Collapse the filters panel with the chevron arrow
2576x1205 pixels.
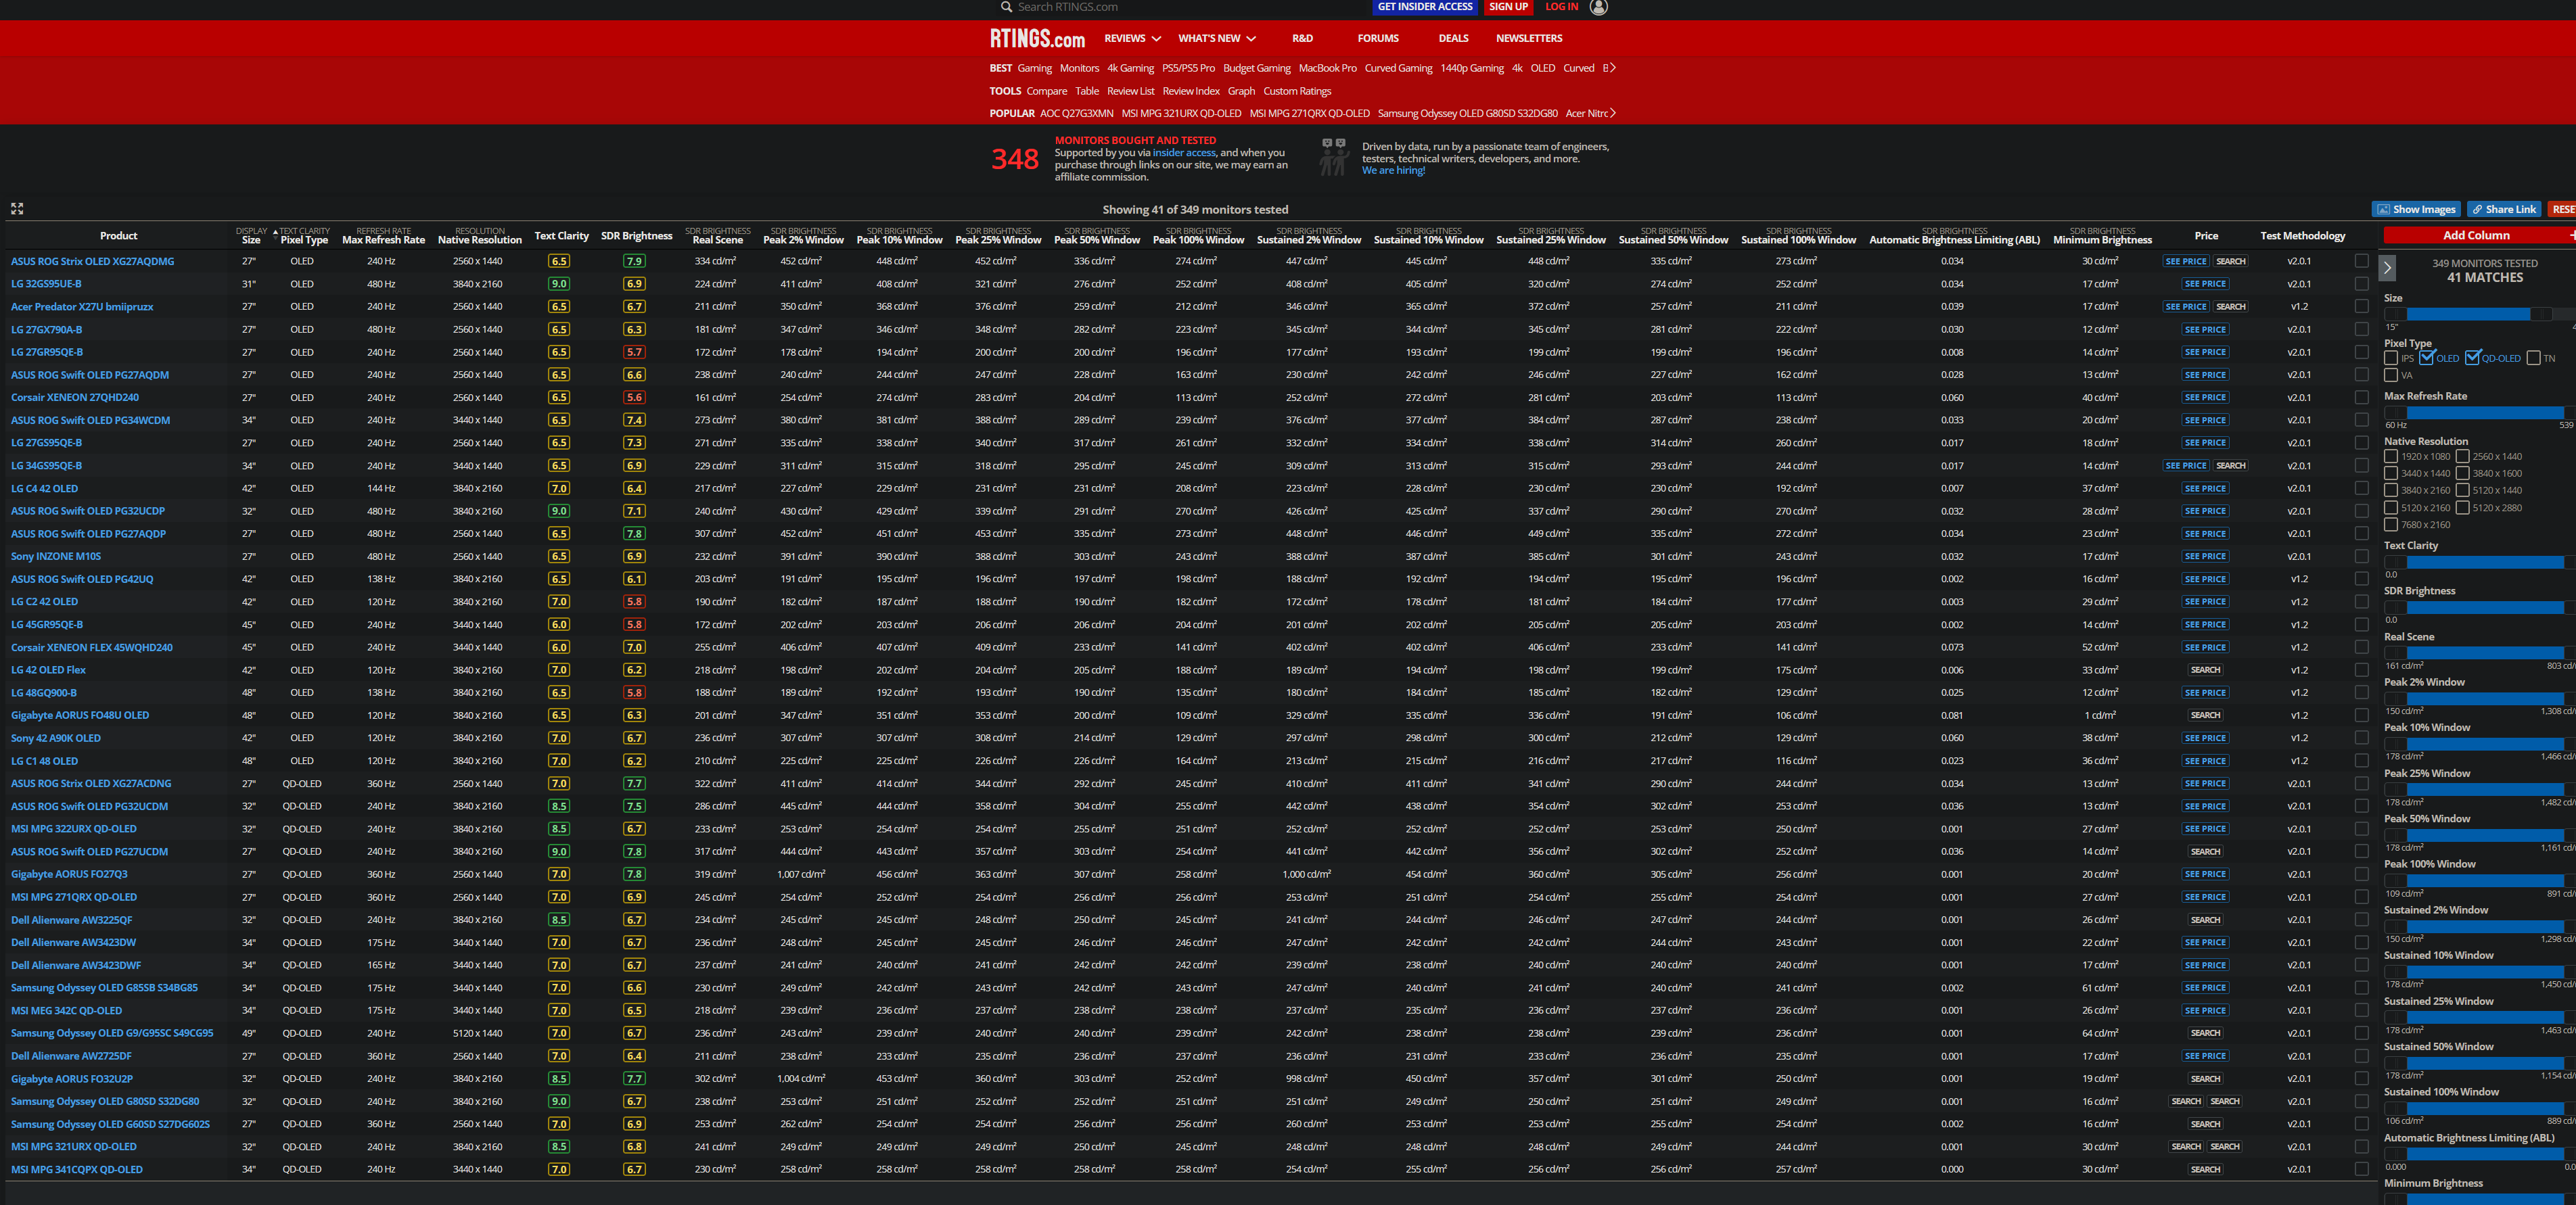tap(2387, 268)
